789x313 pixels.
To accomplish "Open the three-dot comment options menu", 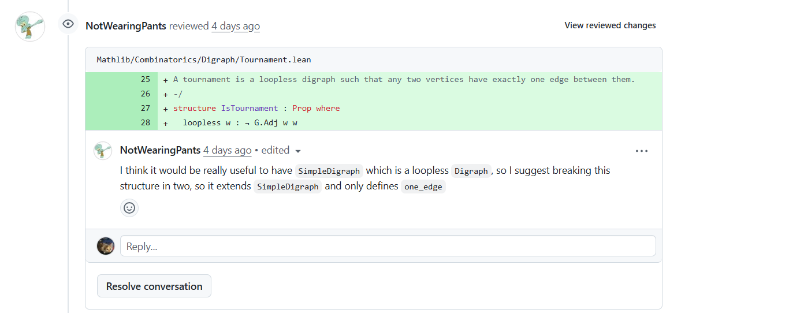I will 641,151.
